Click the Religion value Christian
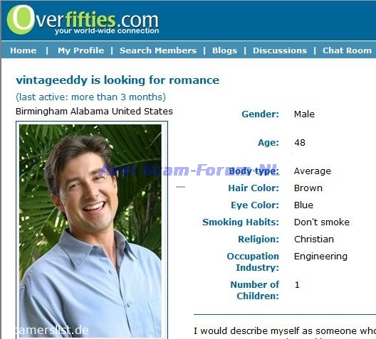This screenshot has width=376, height=339. pos(314,240)
